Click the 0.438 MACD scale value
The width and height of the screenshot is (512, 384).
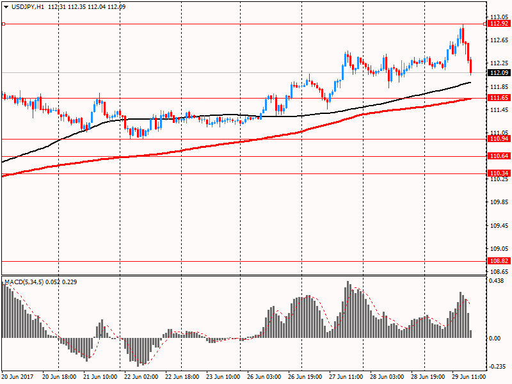tap(497, 281)
